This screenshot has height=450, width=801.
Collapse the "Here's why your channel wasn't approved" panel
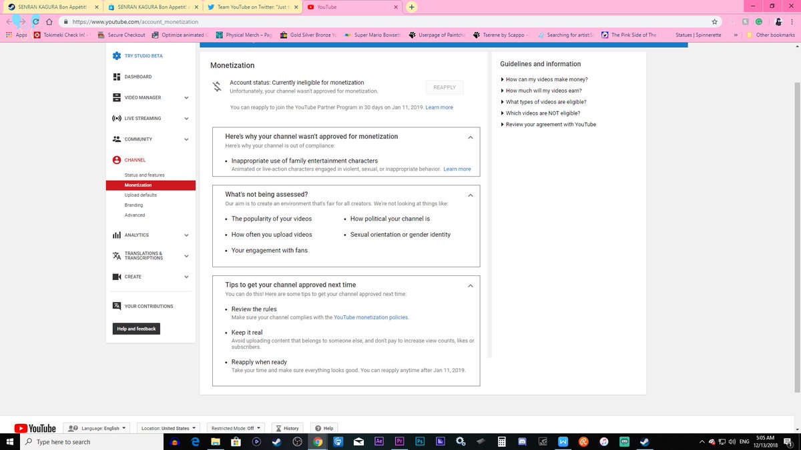[x=471, y=137]
